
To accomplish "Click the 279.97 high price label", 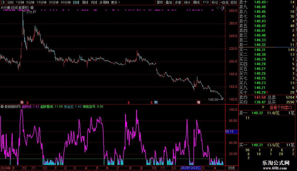I will (x=31, y=12).
